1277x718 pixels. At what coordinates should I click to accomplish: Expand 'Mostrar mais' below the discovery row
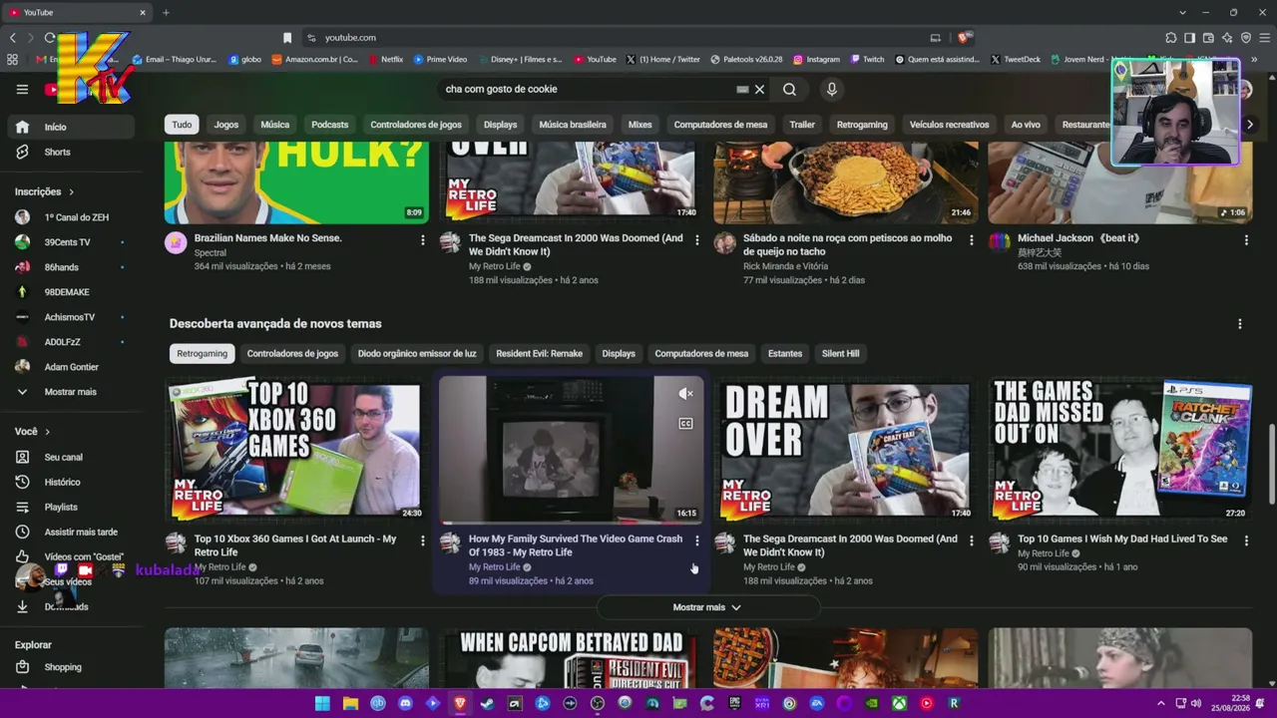point(707,607)
